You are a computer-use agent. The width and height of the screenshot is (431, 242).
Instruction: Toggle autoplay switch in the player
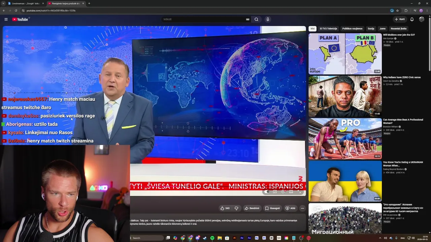[x=267, y=192]
